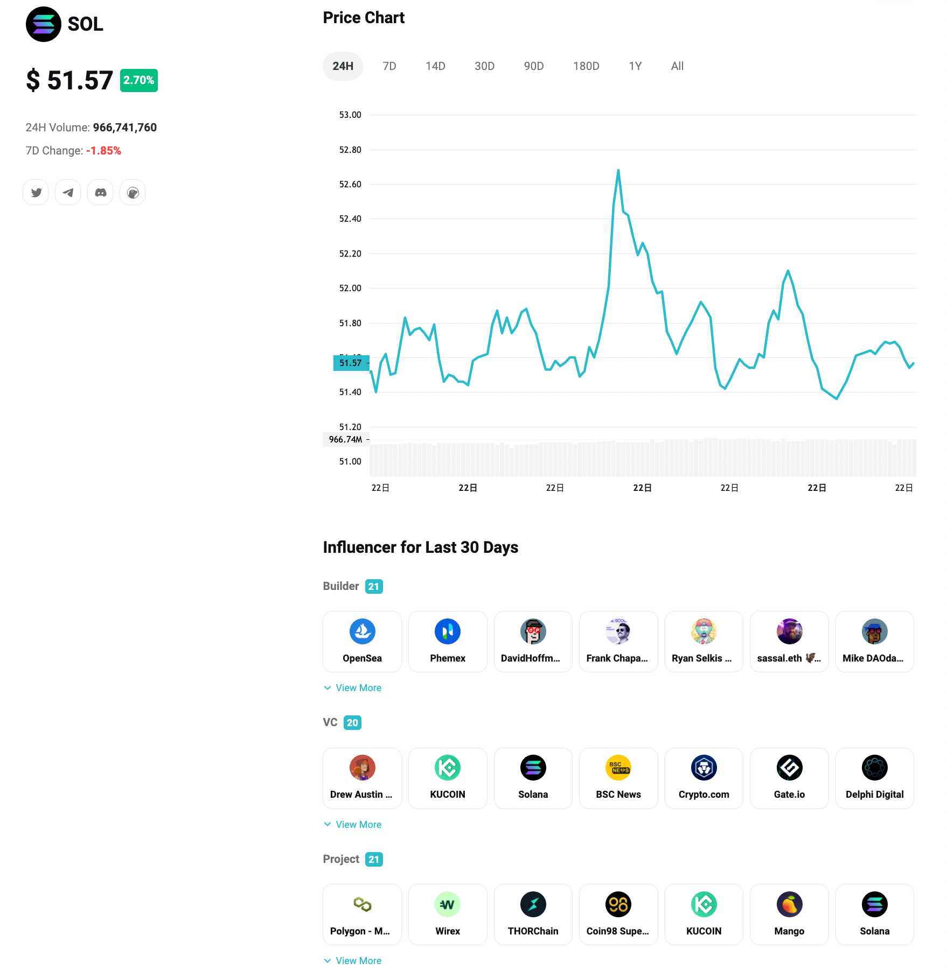Click the Wirex logo icon
The width and height of the screenshot is (947, 970).
pyautogui.click(x=448, y=904)
